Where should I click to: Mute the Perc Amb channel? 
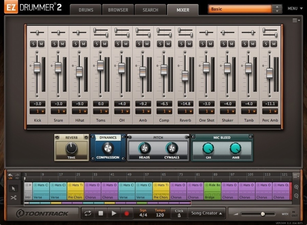(x=274, y=44)
